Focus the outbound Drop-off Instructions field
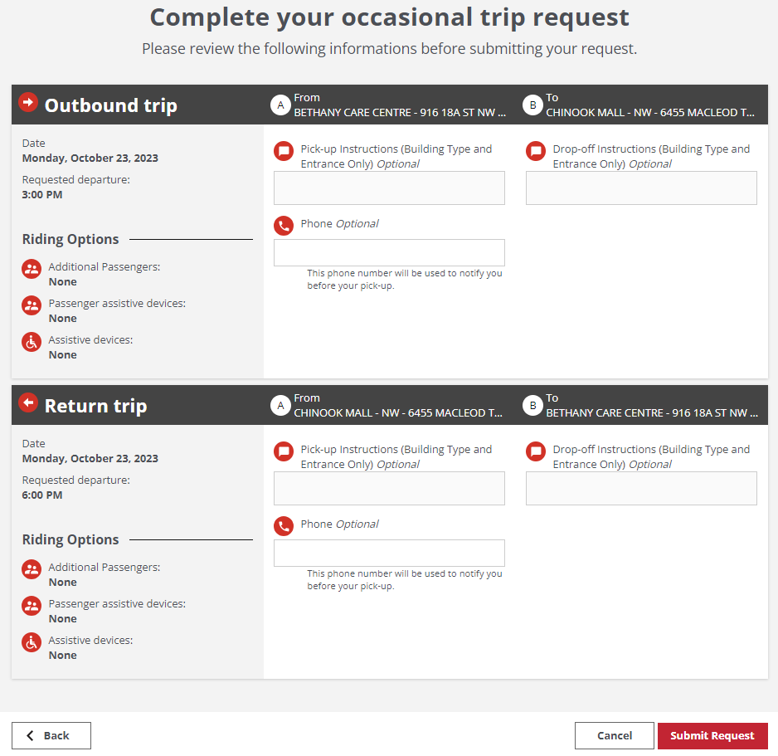The height and width of the screenshot is (756, 778). (x=641, y=188)
